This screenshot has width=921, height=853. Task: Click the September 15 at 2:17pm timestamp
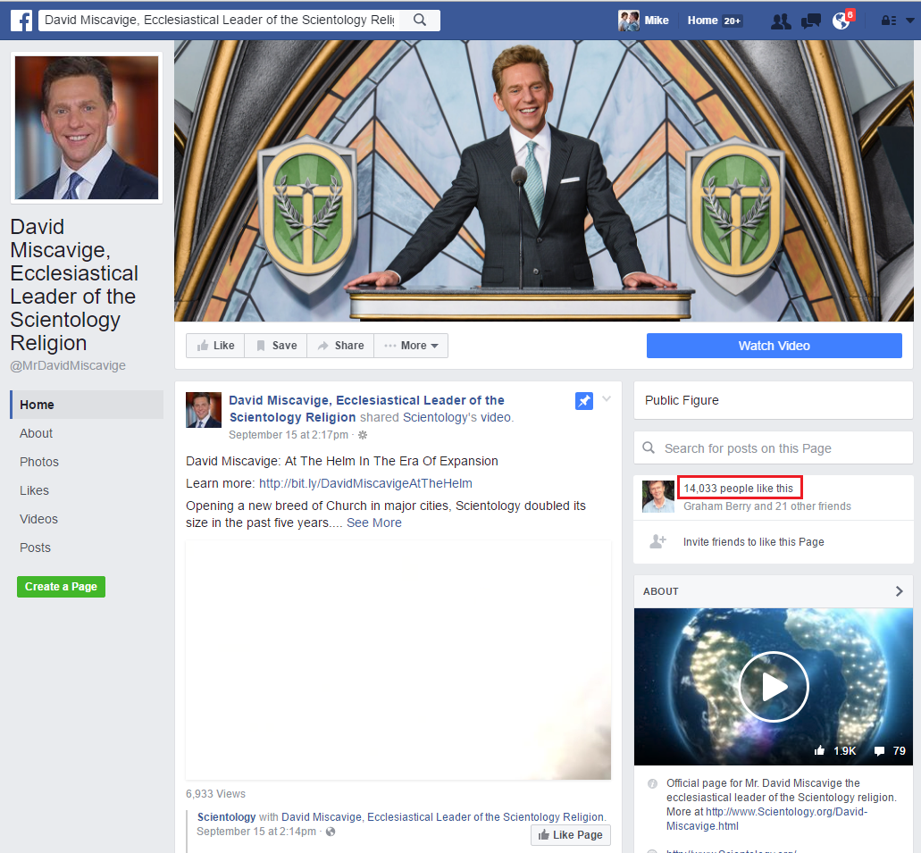click(289, 435)
